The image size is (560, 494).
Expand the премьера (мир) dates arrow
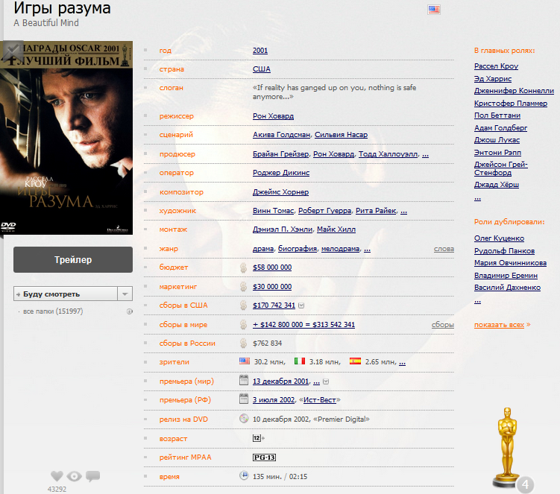pyautogui.click(x=326, y=381)
